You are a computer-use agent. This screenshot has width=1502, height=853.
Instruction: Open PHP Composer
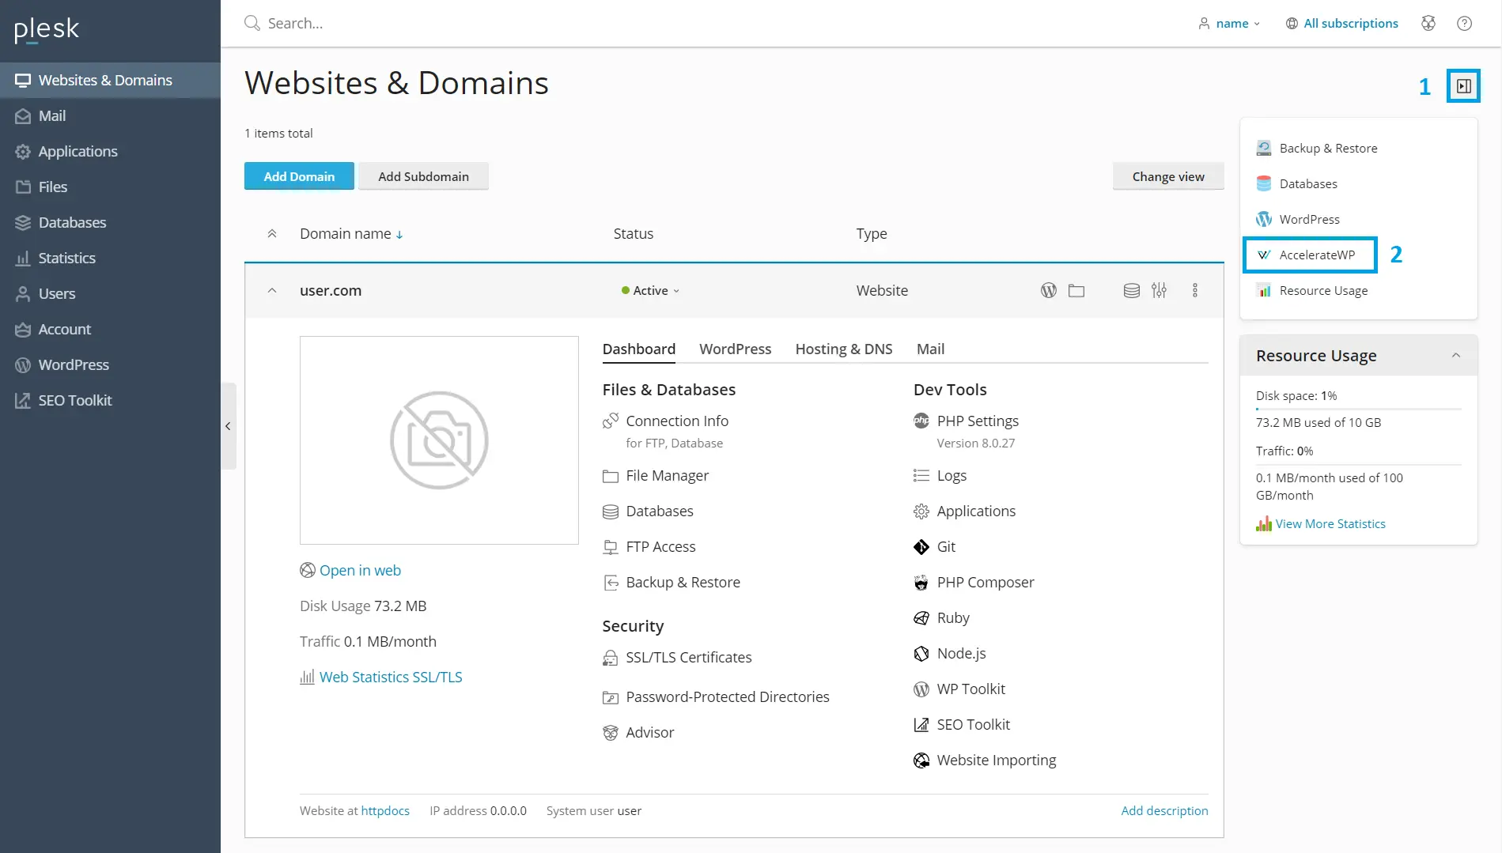point(974,582)
